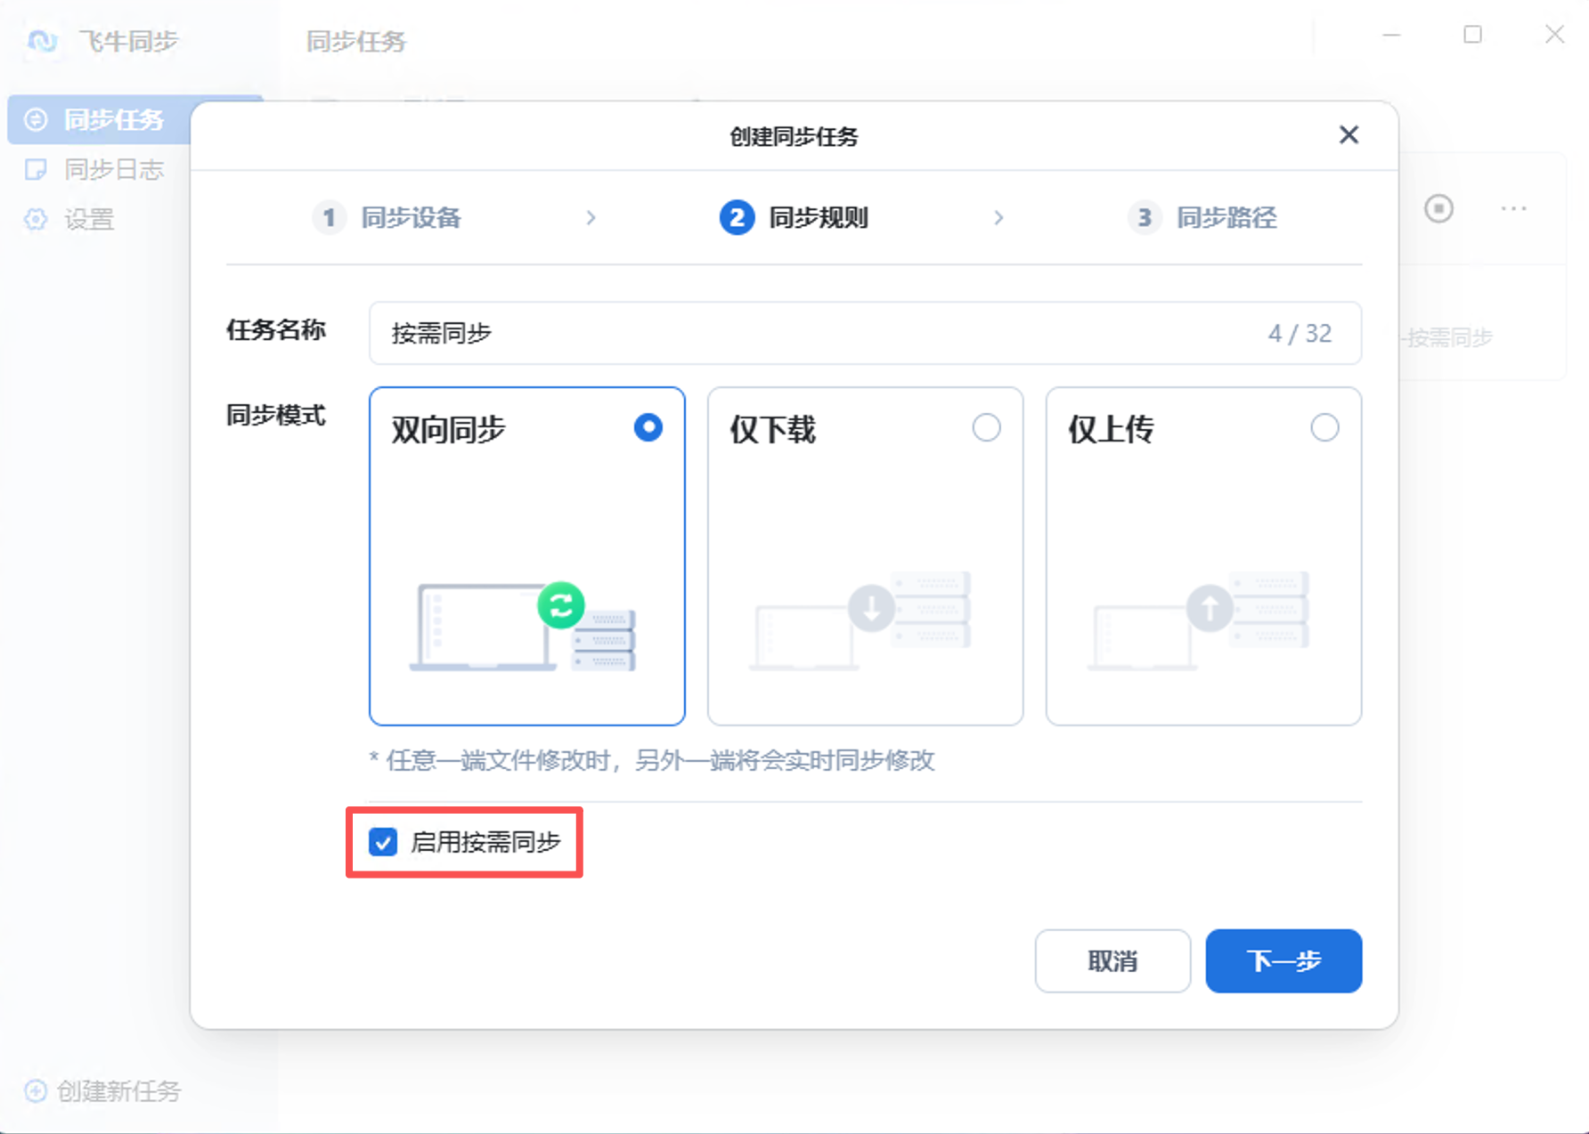
Task: Click into the 任务名称 text field
Action: click(819, 334)
